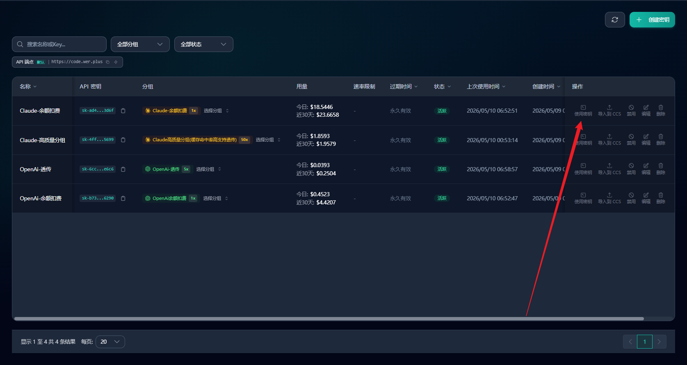This screenshot has height=365, width=687.
Task: Sort by 上次使用时间 column header
Action: 486,86
